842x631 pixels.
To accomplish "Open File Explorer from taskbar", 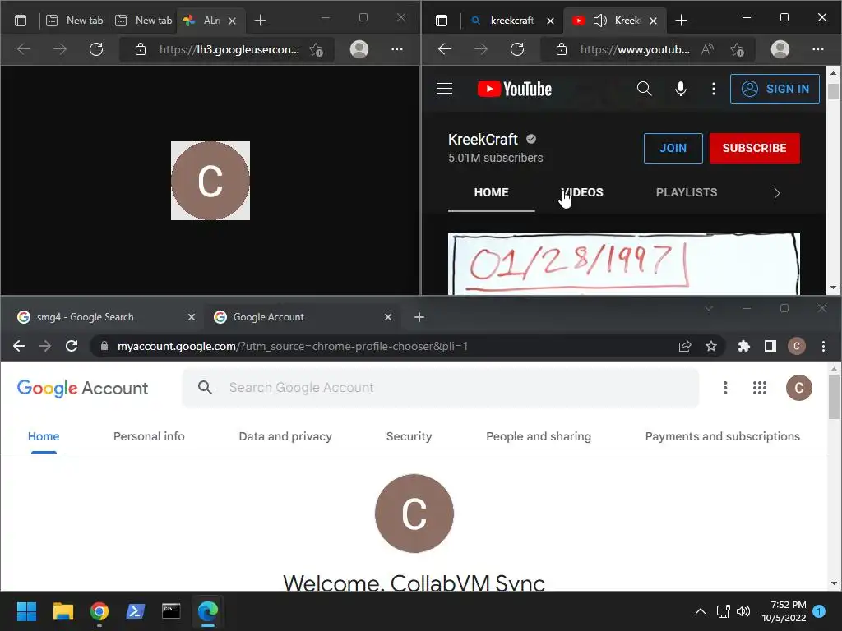I will (x=62, y=611).
